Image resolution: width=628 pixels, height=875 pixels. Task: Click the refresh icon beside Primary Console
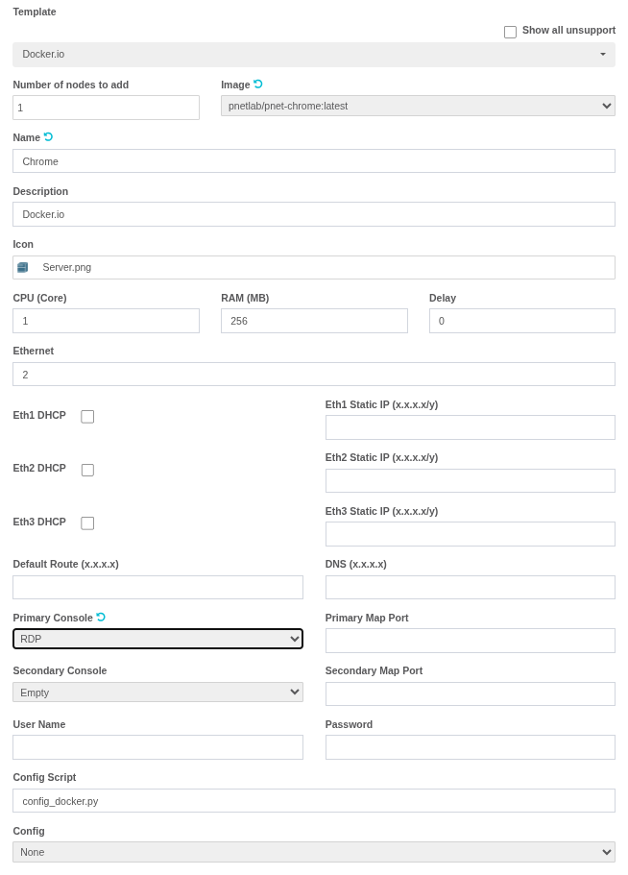[101, 618]
